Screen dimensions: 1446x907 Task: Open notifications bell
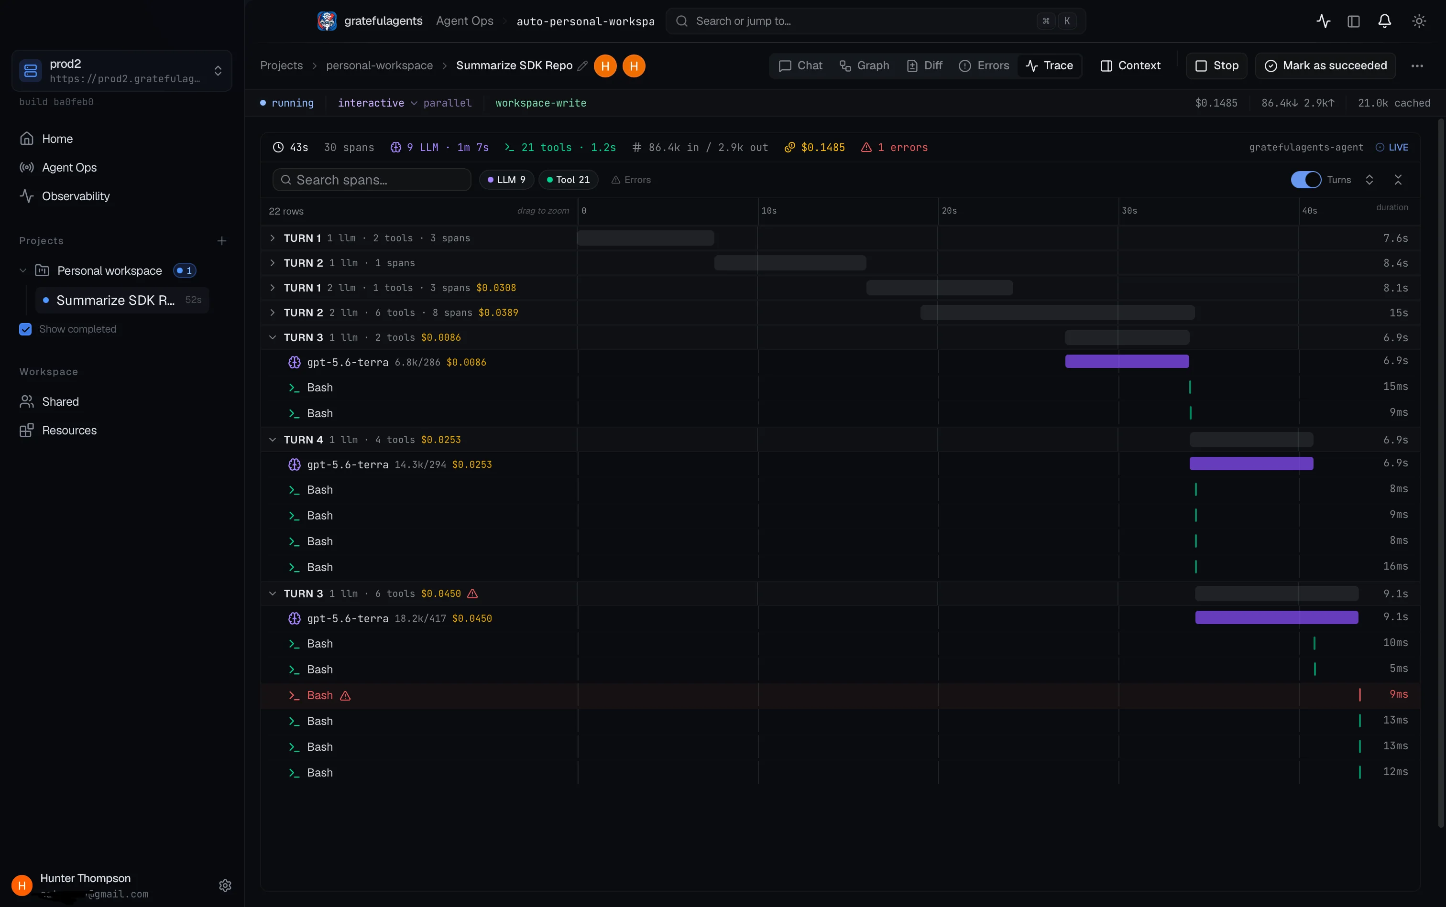[1384, 21]
